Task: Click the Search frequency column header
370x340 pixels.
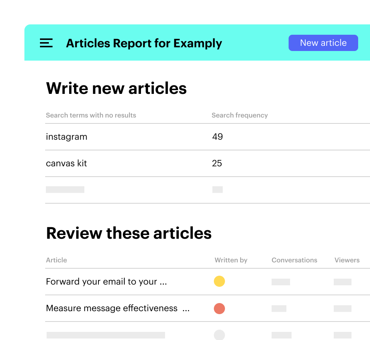Action: [x=239, y=115]
